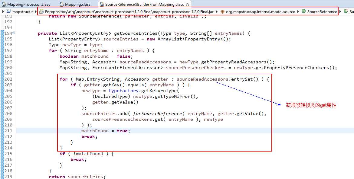Select the SourceReference$BuilderFromMapping.class tab

point(145,4)
